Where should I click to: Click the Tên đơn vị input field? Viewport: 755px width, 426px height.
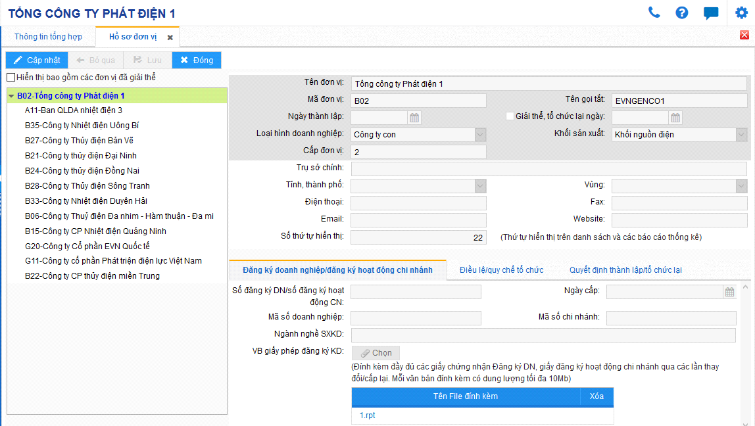549,83
